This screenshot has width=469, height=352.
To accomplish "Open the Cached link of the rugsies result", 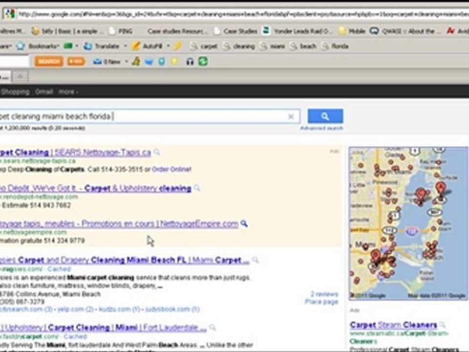I will (59, 269).
